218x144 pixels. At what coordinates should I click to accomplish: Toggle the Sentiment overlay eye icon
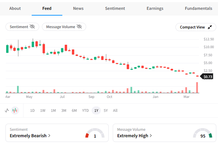[32, 27]
